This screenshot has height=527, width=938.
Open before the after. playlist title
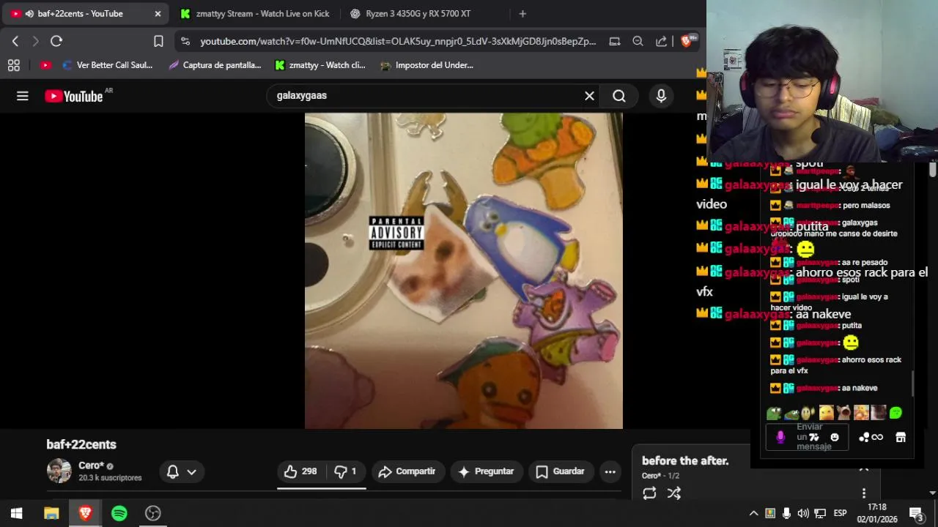pyautogui.click(x=685, y=460)
